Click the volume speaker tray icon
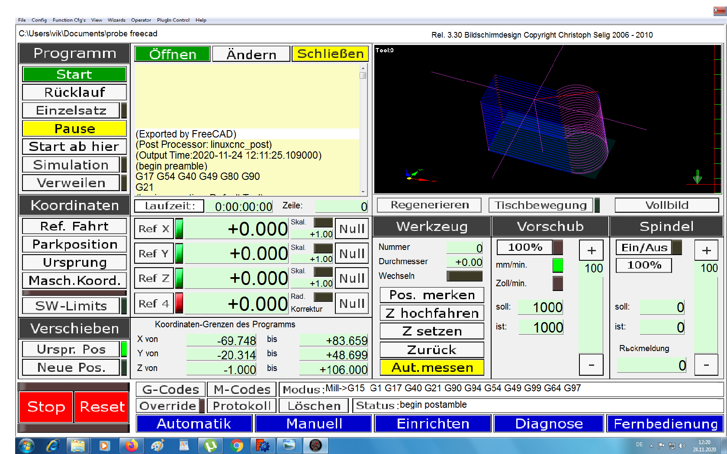Screen dimensions: 727x454 682,445
